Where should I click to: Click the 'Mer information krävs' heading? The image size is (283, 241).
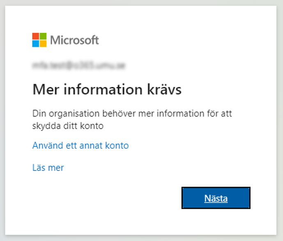107,89
